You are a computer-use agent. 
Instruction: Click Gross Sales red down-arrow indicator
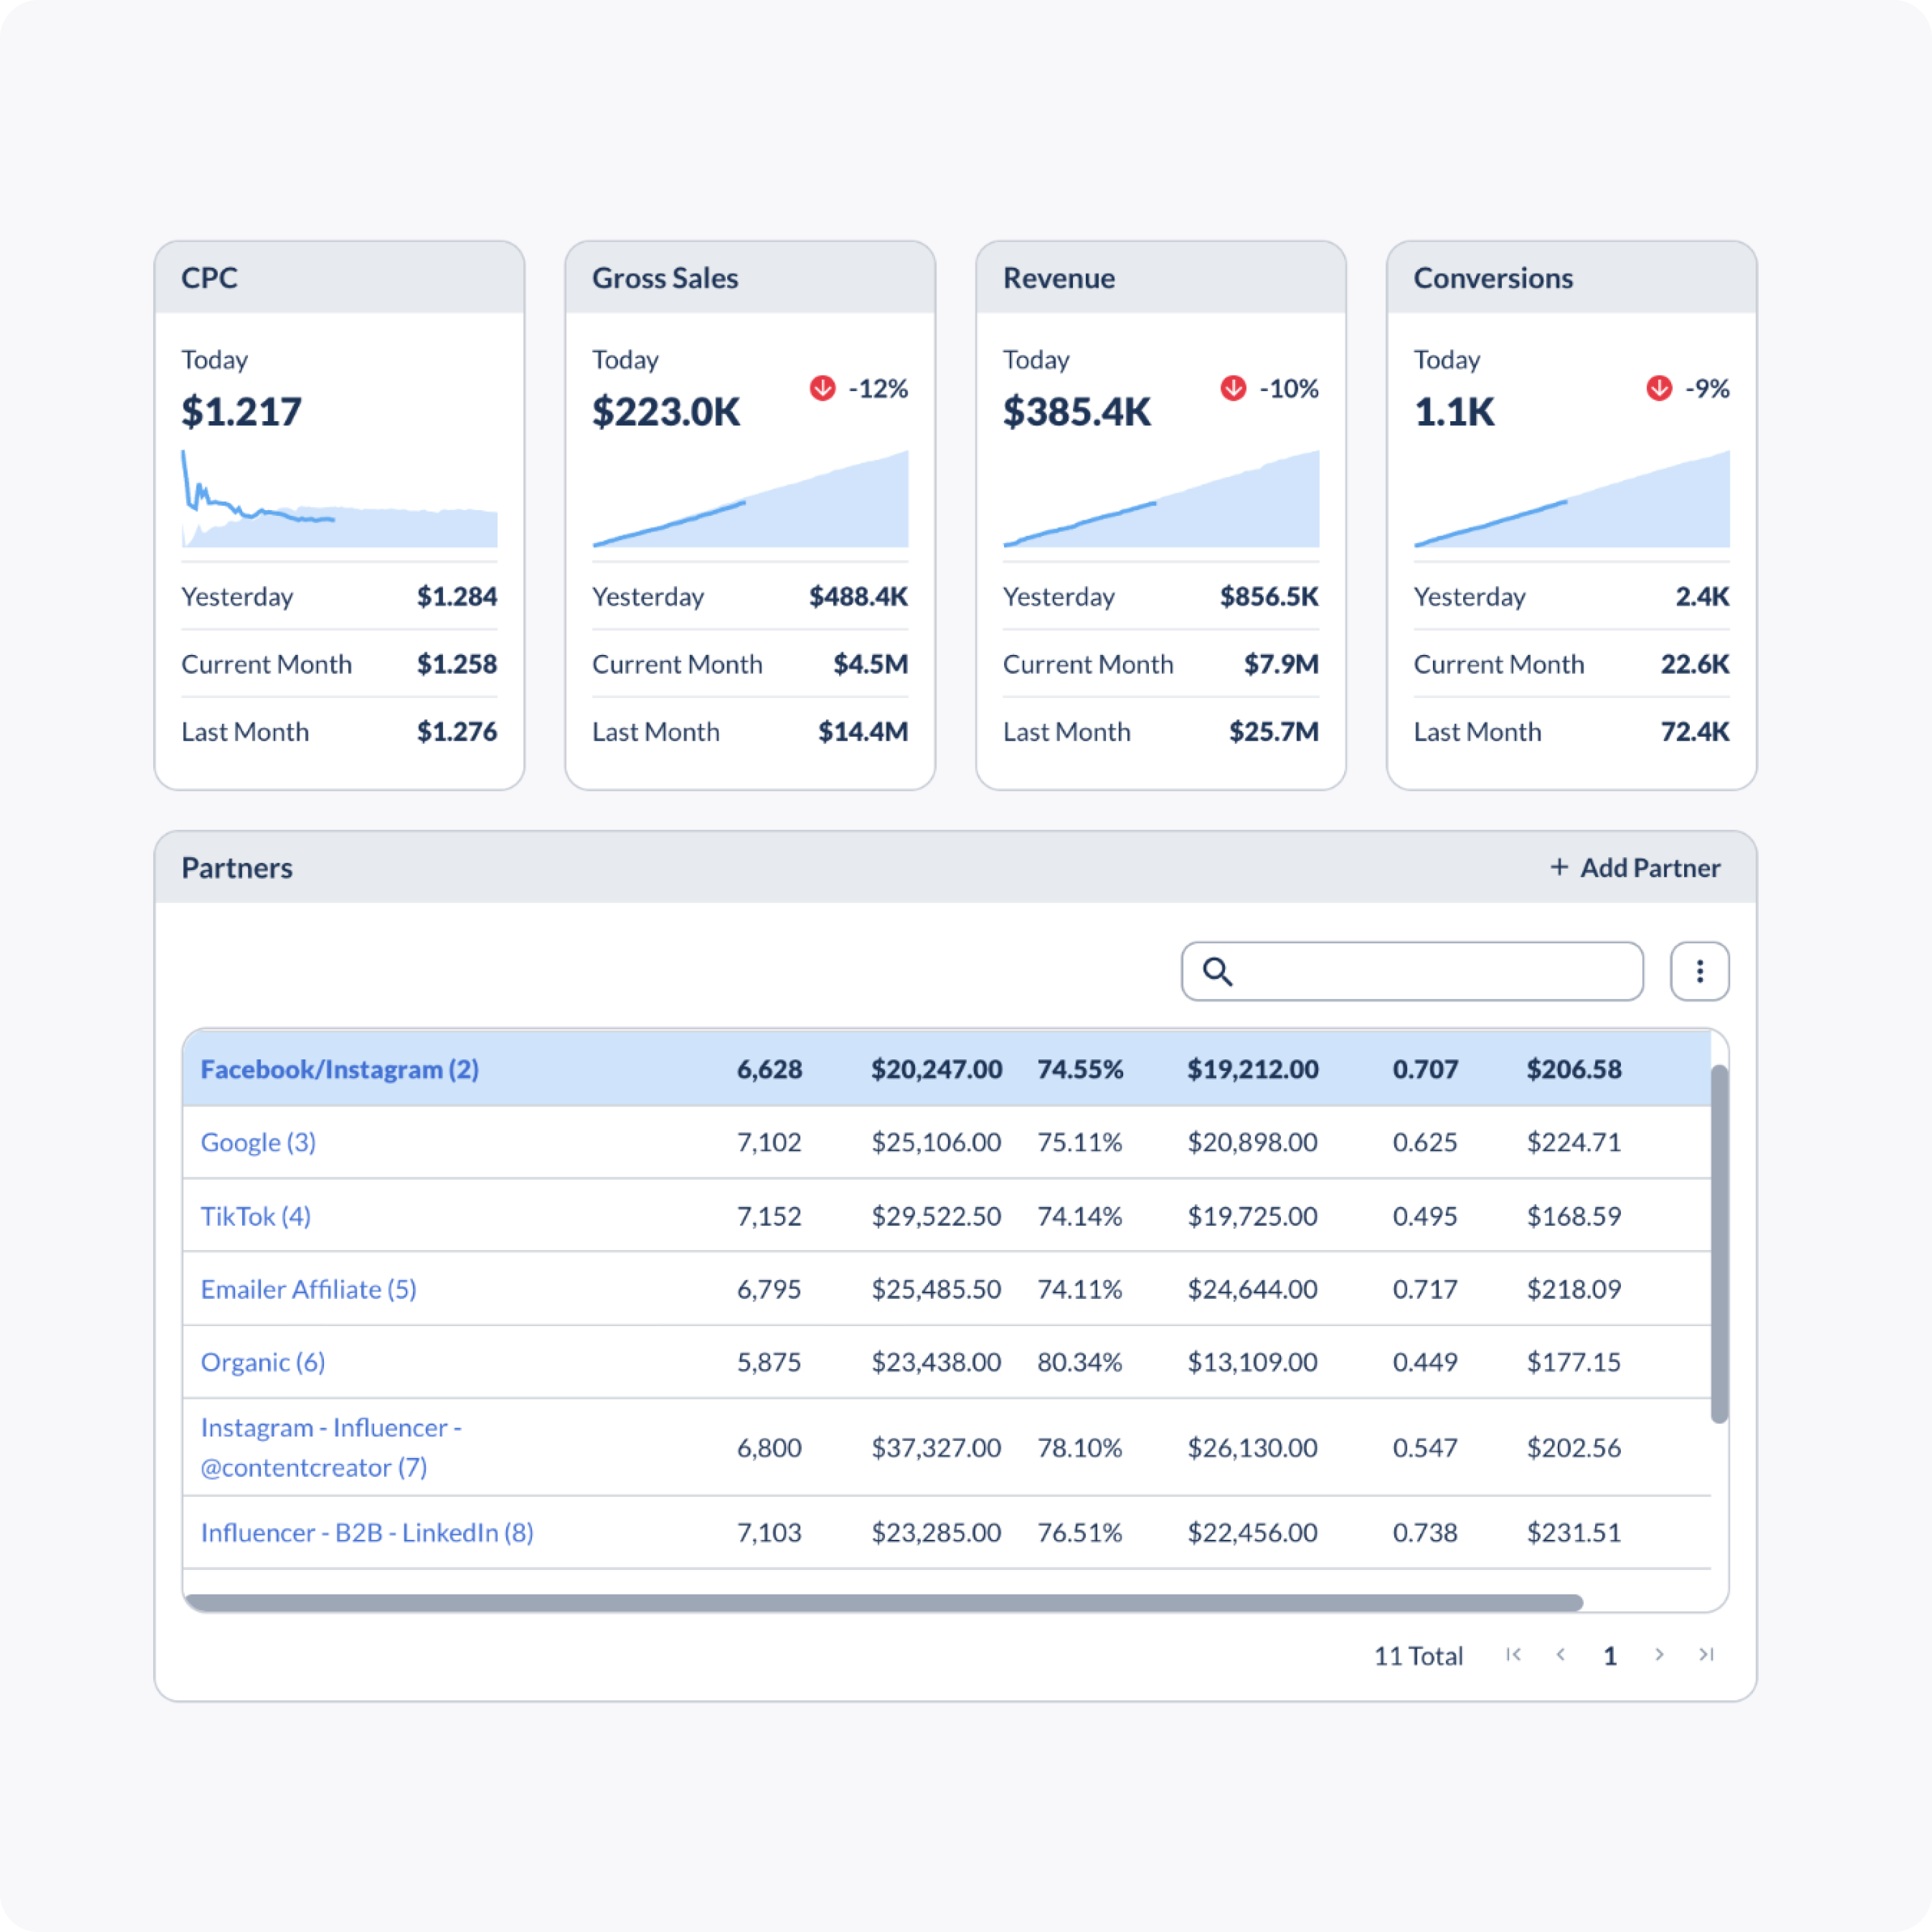822,388
